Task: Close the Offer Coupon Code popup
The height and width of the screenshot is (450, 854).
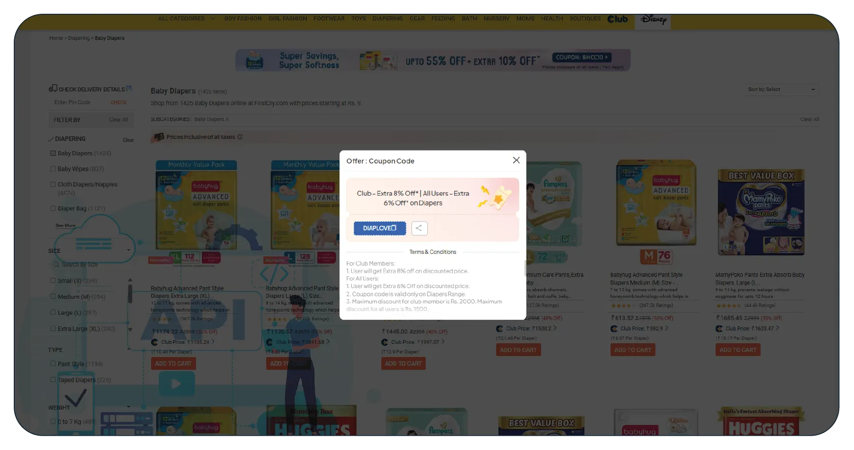Action: click(516, 160)
